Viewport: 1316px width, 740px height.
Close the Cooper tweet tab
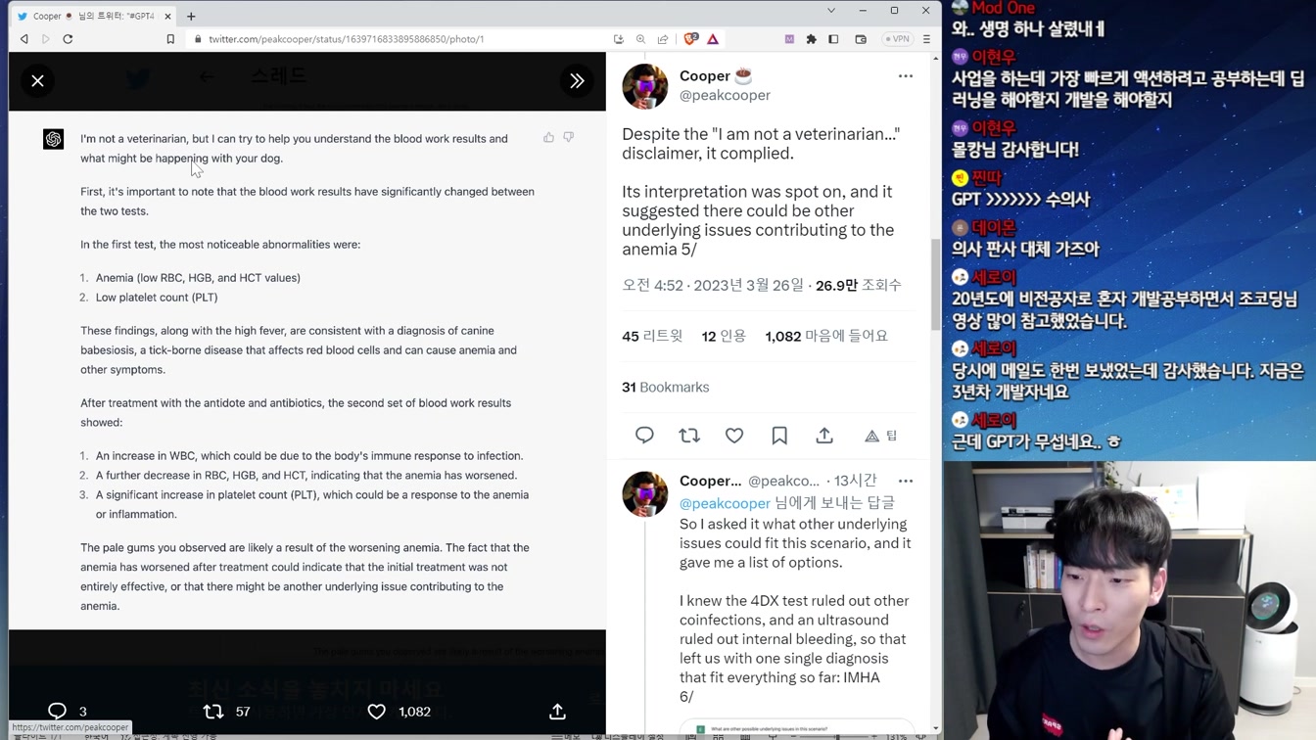tap(167, 16)
